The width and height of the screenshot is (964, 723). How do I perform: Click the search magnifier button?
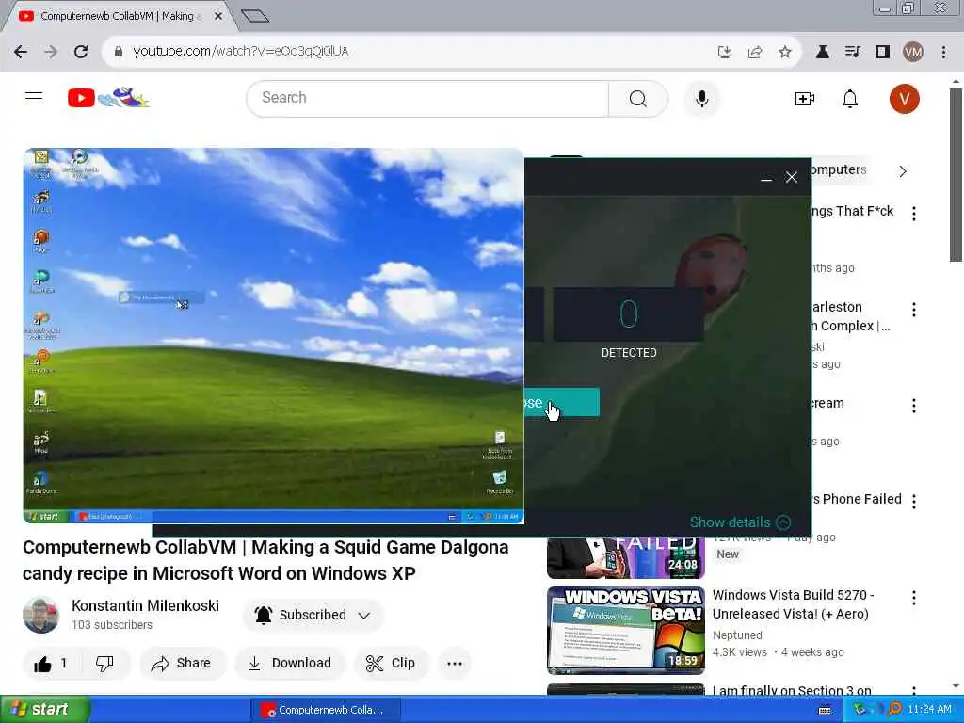637,98
